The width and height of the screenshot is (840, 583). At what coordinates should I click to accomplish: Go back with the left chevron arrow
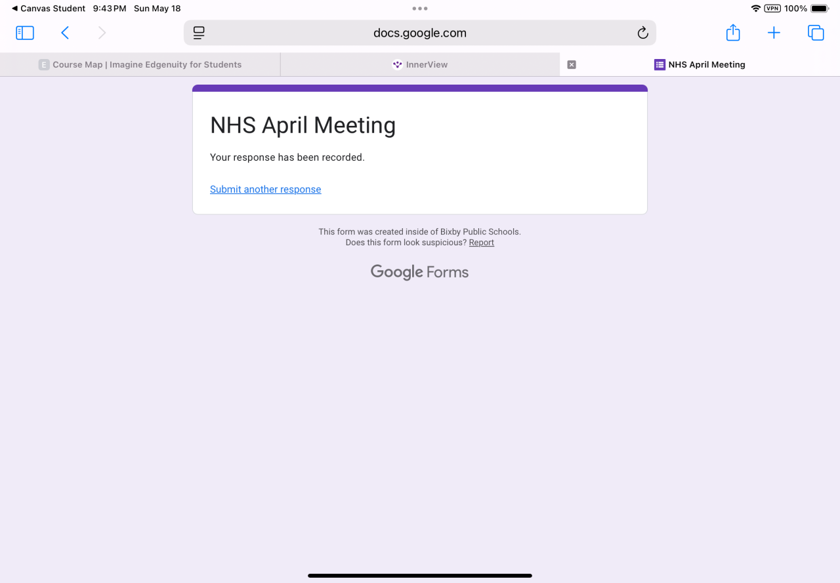coord(65,33)
